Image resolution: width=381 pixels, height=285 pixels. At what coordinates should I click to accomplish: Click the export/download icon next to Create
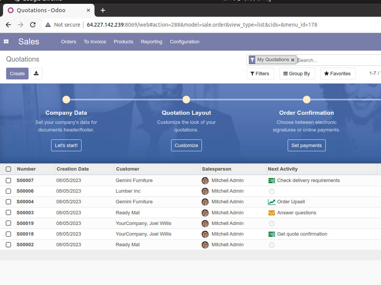pos(36,73)
